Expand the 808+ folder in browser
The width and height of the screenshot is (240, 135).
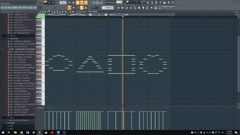click(x=12, y=126)
